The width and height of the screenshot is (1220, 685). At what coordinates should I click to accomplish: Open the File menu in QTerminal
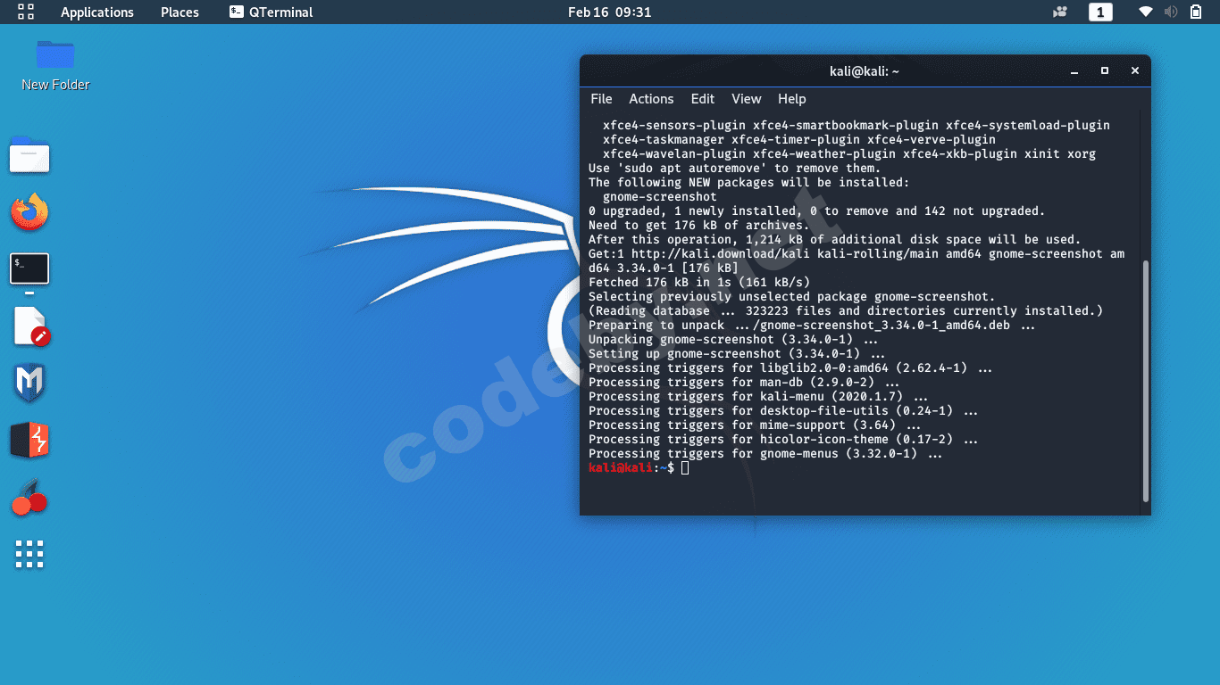click(x=601, y=99)
